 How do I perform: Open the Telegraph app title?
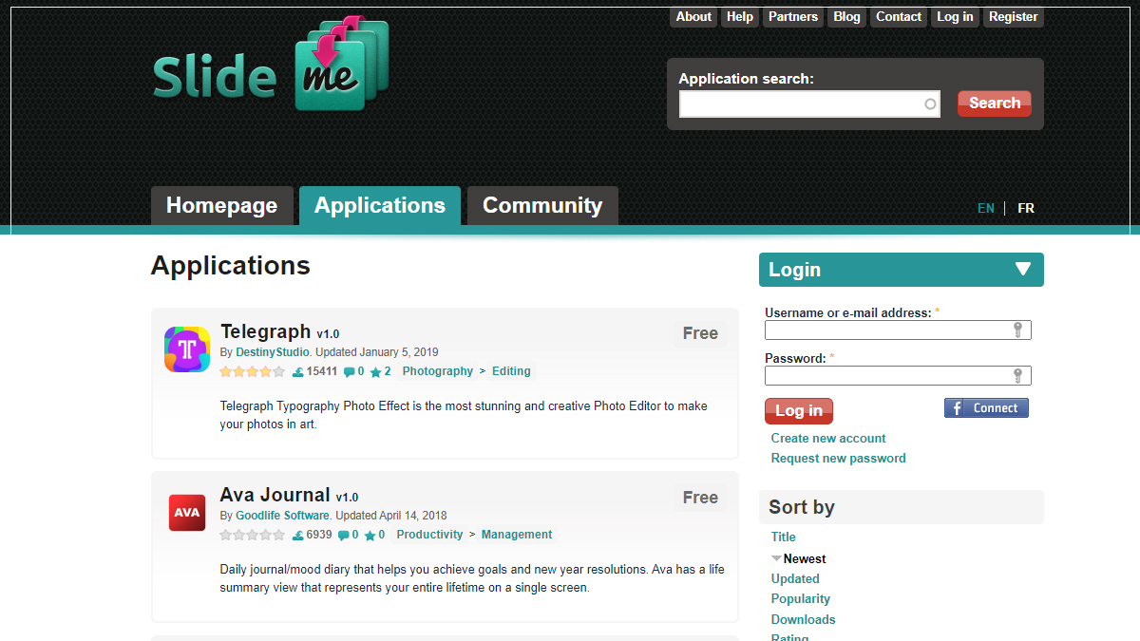tap(266, 331)
